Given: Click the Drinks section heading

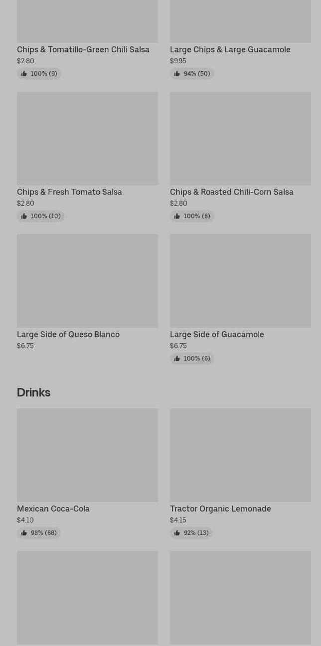Looking at the screenshot, I should [33, 392].
